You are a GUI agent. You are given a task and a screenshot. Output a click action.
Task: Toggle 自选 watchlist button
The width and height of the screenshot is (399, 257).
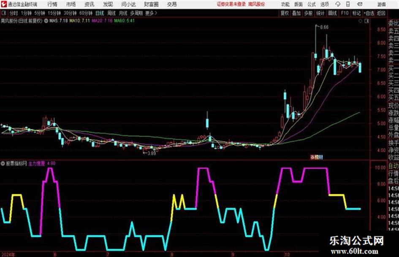click(x=369, y=13)
